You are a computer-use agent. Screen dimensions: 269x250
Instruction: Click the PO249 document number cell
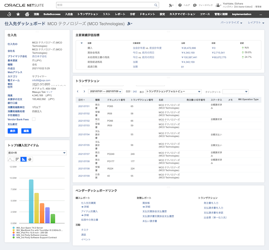111,154
